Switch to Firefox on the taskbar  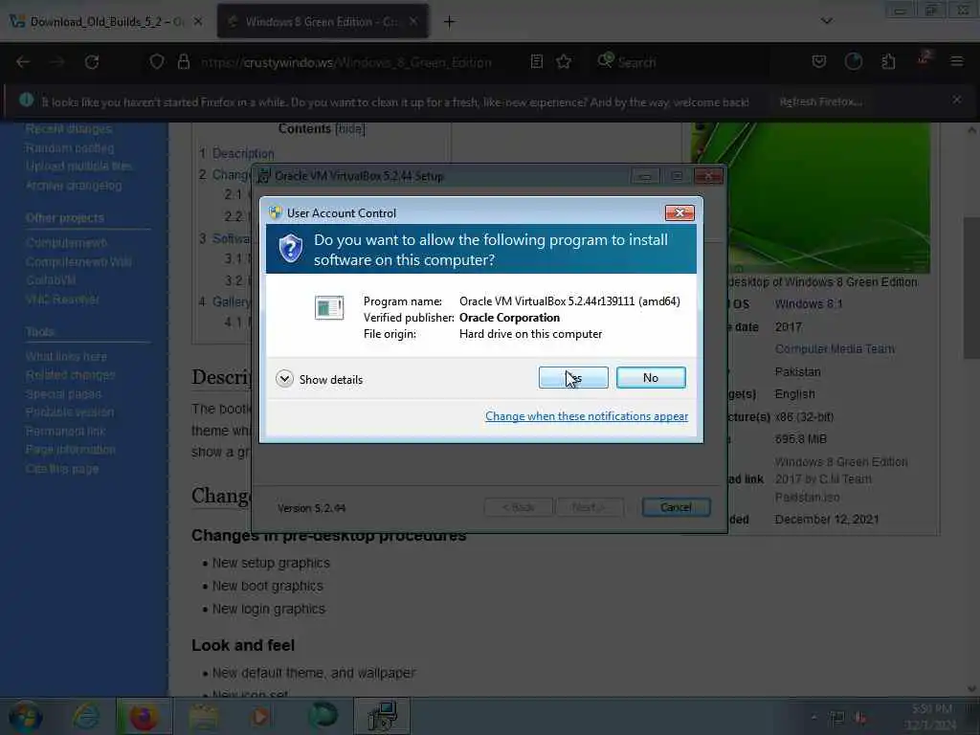tap(144, 717)
